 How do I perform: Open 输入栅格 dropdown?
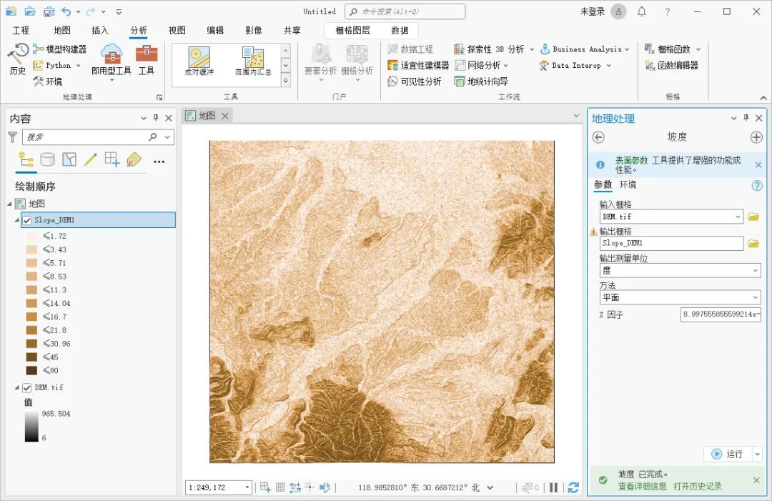pyautogui.click(x=738, y=217)
